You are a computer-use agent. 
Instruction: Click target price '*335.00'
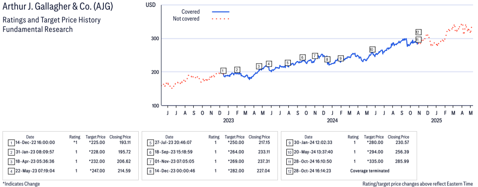tap(375, 162)
